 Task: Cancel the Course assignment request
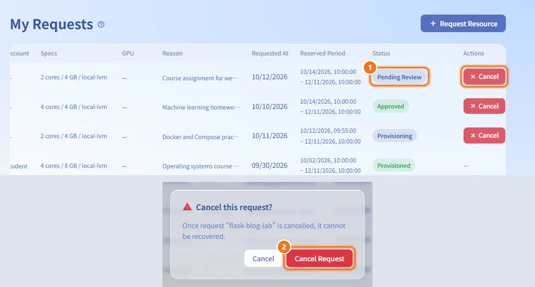pos(484,76)
